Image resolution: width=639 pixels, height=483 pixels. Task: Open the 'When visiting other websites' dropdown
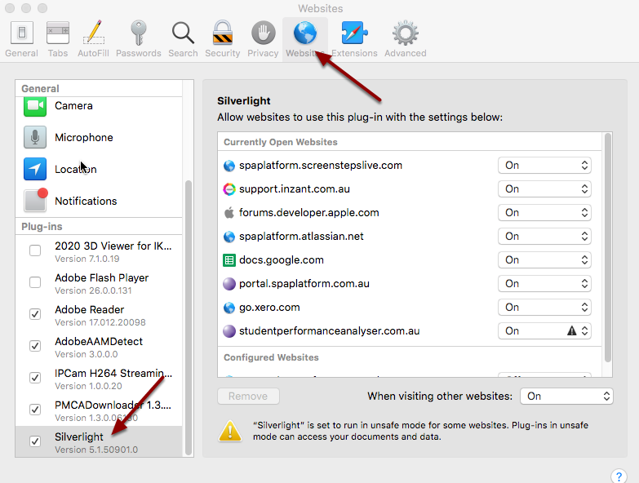(566, 397)
